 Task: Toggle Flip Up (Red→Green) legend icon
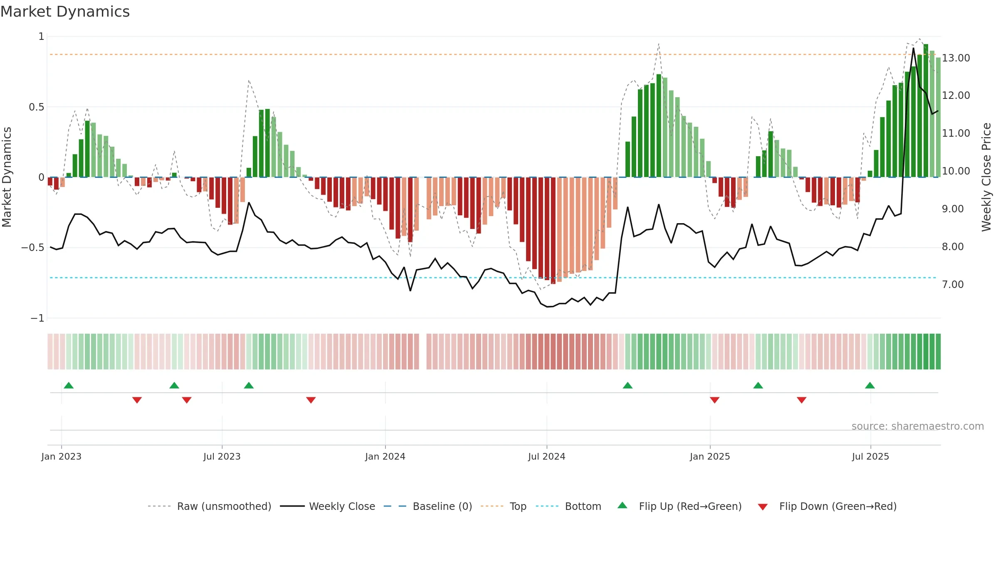click(623, 506)
